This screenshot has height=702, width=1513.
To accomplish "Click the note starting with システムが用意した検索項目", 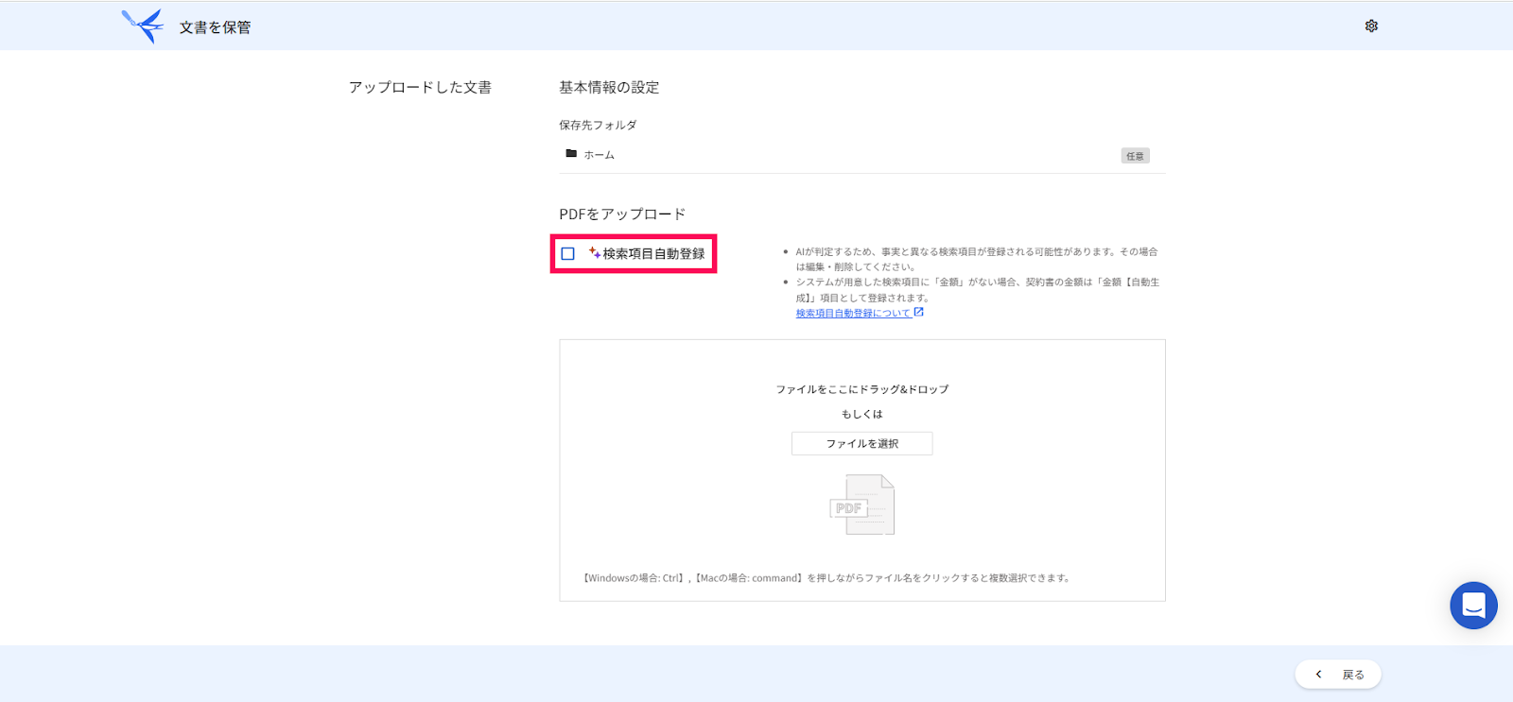I will (x=976, y=289).
